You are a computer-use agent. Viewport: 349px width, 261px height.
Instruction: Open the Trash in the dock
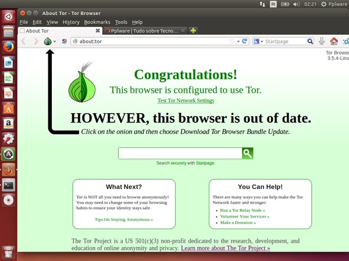tap(9, 252)
